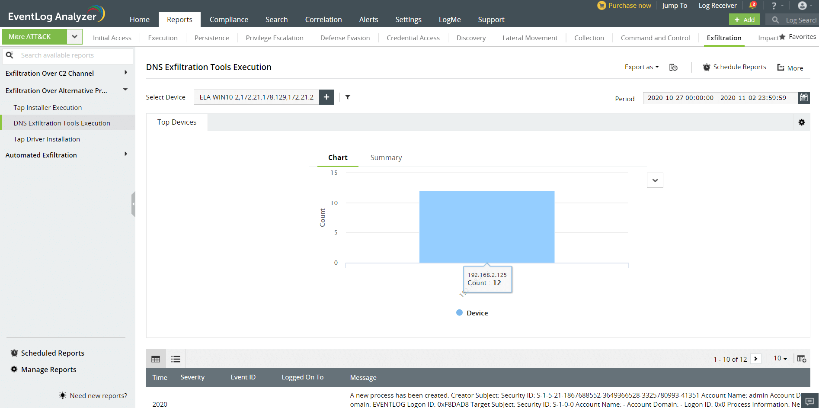The height and width of the screenshot is (408, 819).
Task: Open the Support tab
Action: [491, 19]
